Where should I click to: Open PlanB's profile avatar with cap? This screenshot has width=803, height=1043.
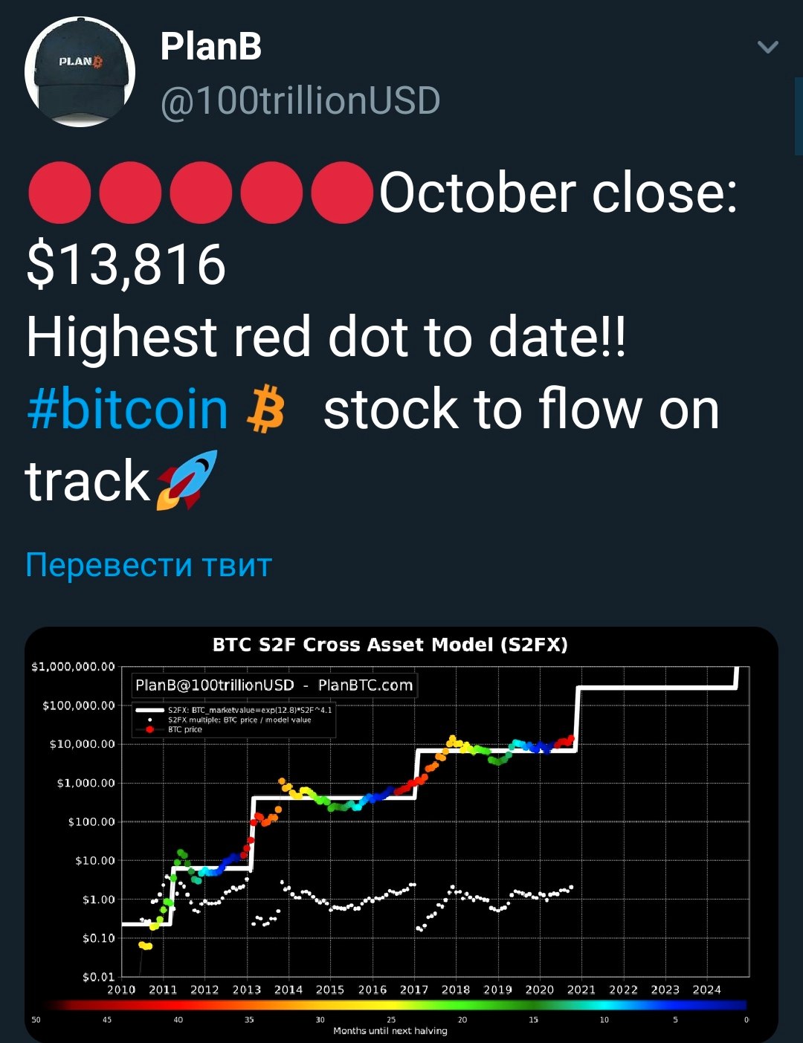click(x=80, y=72)
